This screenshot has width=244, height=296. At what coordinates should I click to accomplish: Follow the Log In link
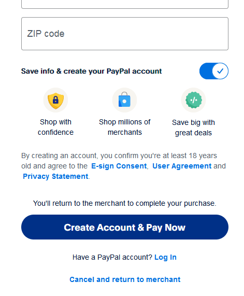(x=165, y=257)
